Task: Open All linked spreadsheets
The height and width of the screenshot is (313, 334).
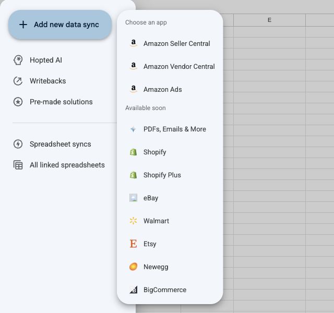Action: [x=67, y=165]
